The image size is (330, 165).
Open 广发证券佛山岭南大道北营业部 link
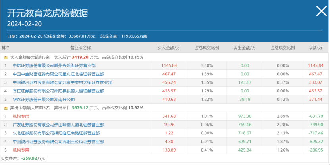(58, 125)
